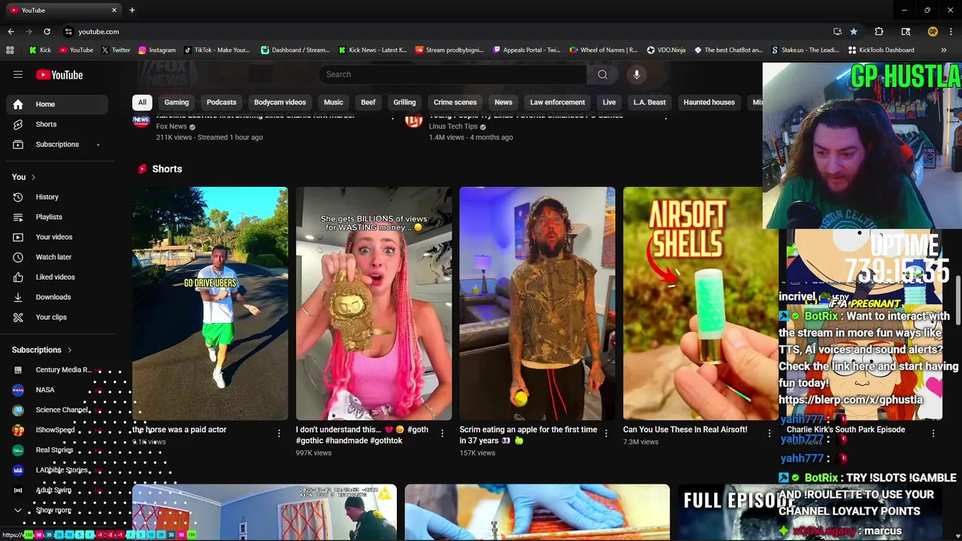Select the Crime scenes chip
Viewport: 962px width, 541px height.
(x=455, y=102)
